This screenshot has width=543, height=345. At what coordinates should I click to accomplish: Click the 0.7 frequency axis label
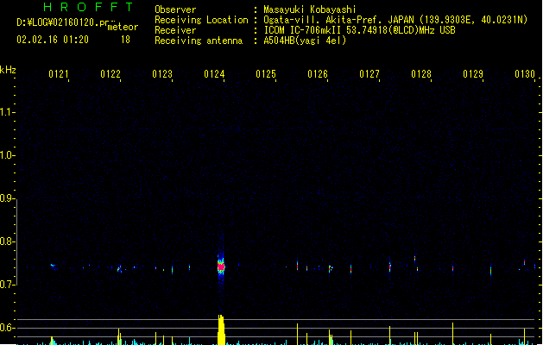tap(7, 285)
